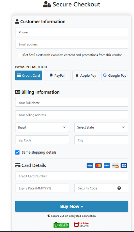This screenshot has width=134, height=232.
Task: Click the McAfee Secure badge
Action: [x=81, y=225]
